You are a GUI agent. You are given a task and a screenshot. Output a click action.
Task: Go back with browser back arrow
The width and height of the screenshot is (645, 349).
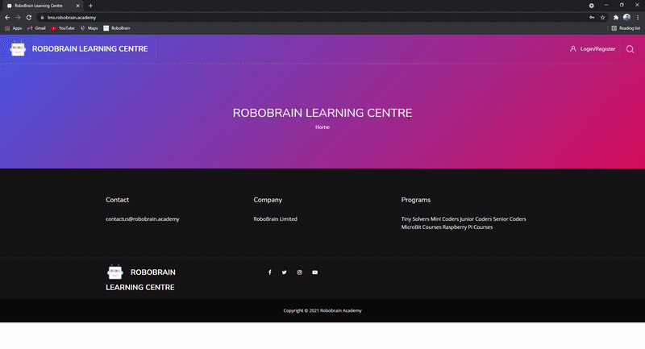point(7,17)
